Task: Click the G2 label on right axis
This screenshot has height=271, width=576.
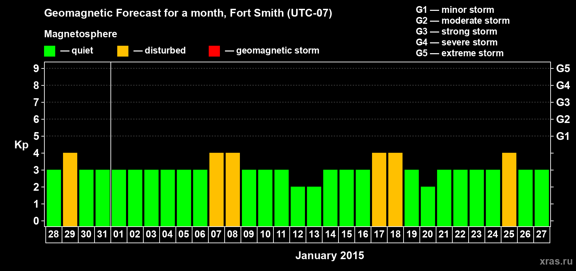Action: (563, 119)
